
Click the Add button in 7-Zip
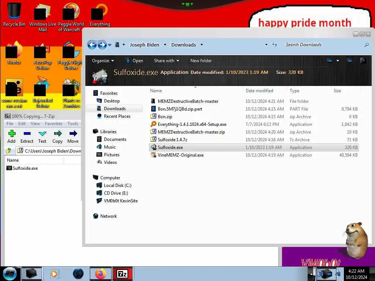click(11, 137)
